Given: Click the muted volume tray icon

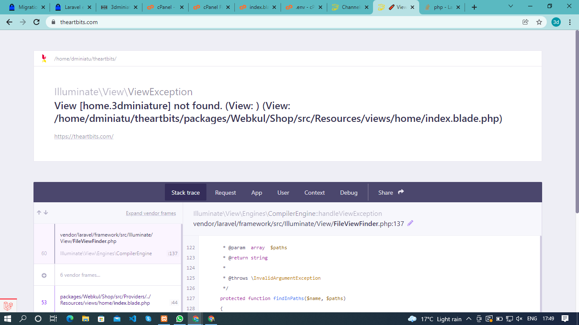Looking at the screenshot, I should [x=520, y=319].
